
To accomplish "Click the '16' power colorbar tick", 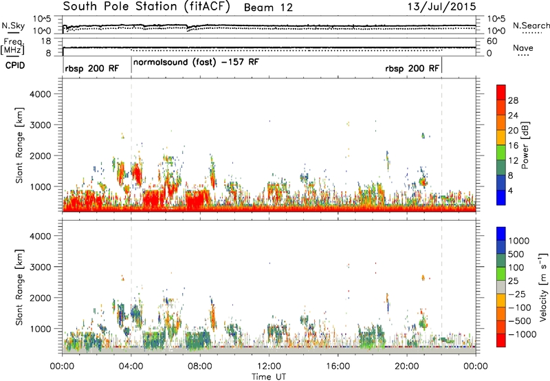I will (513, 146).
